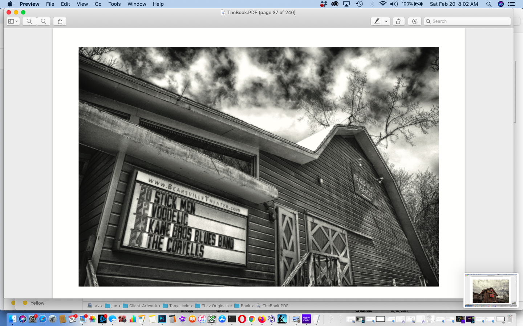Viewport: 523px width, 326px height.
Task: Open App Store from the Dock
Action: click(222, 319)
